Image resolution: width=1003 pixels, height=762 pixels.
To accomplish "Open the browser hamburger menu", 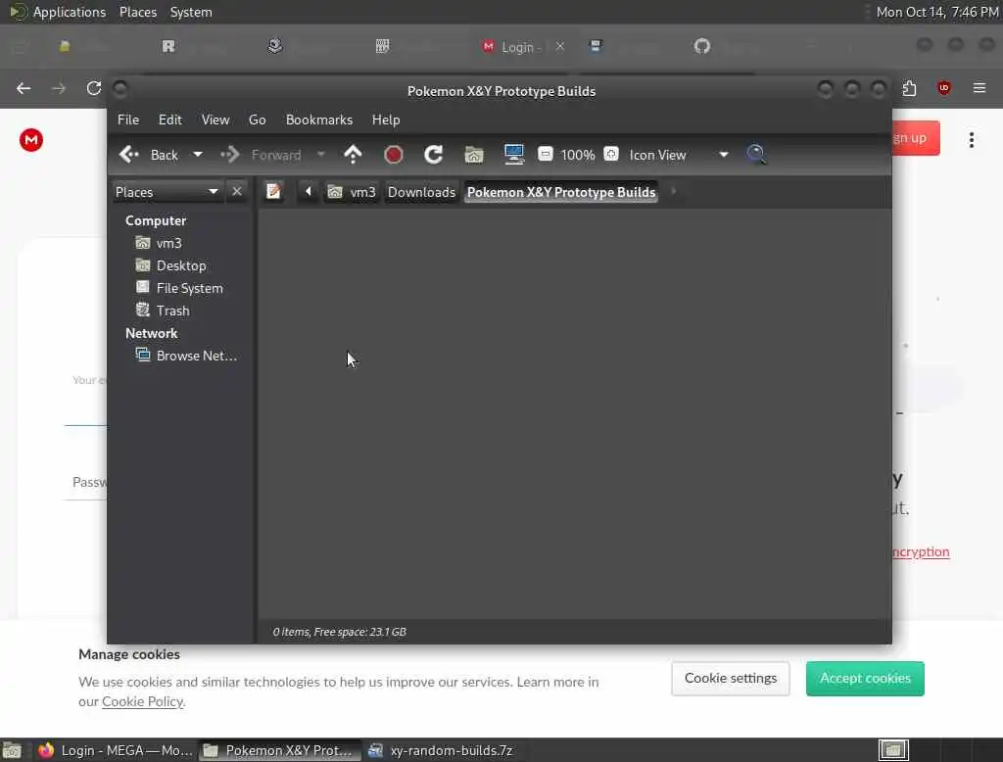I will point(979,87).
